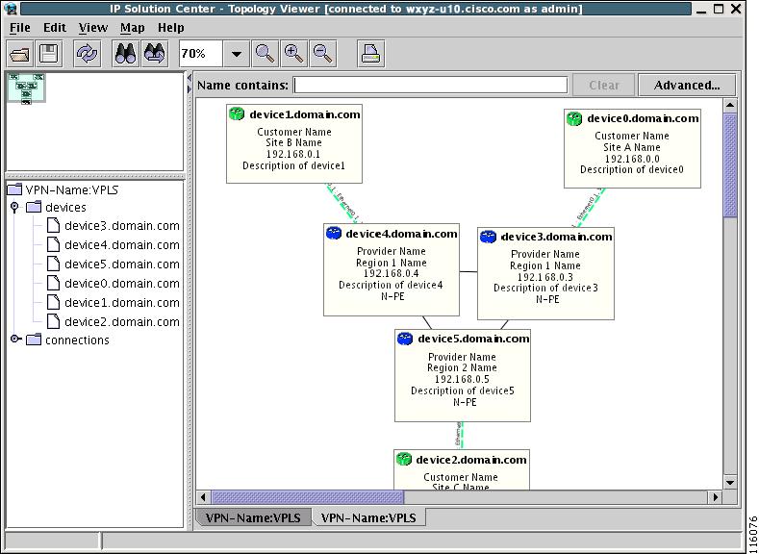This screenshot has width=759, height=554.
Task: Click the blue router icon of device3.domain.com
Action: point(488,237)
